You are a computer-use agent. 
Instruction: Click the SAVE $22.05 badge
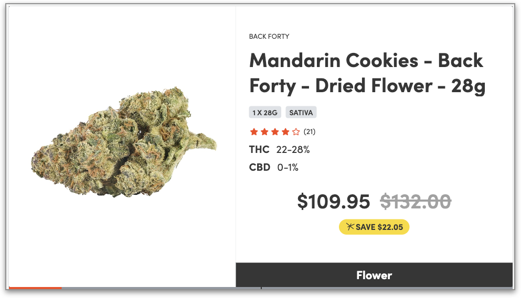374,227
